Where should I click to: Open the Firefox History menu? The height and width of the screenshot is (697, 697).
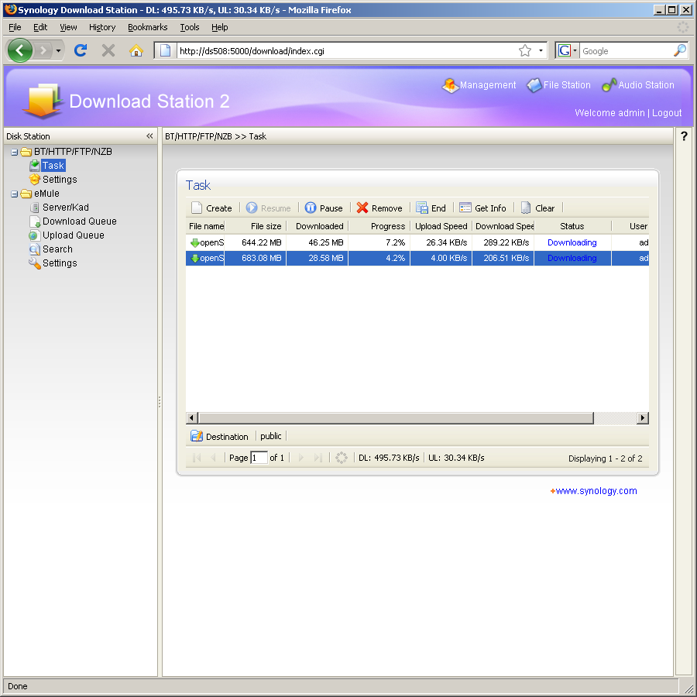click(102, 28)
